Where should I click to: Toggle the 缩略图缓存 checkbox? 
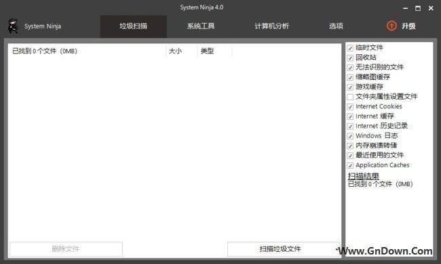click(350, 77)
